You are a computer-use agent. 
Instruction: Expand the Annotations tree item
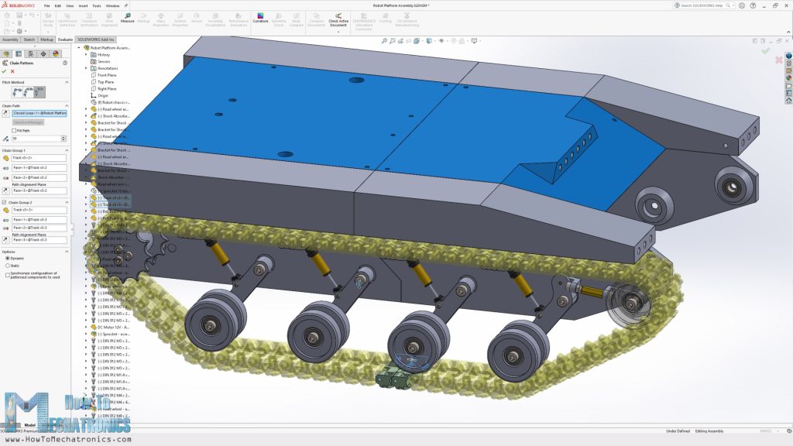[88, 68]
